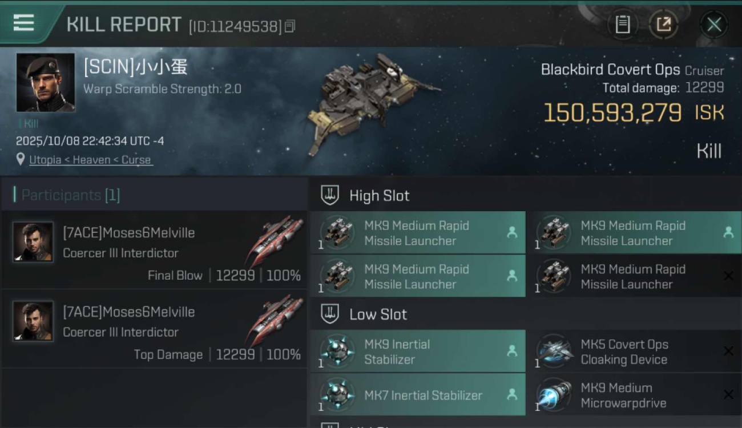Select the Top Damage Coercer III Interdictor ship icon

pos(276,320)
